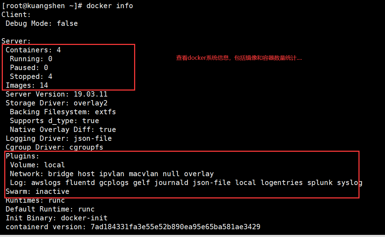Click 'Volume: local' plugin line

[x=37, y=165]
